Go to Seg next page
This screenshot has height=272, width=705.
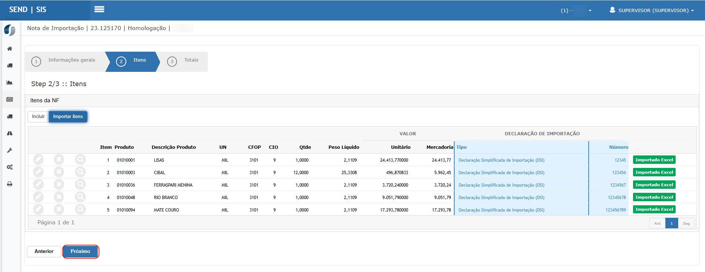[x=686, y=223]
